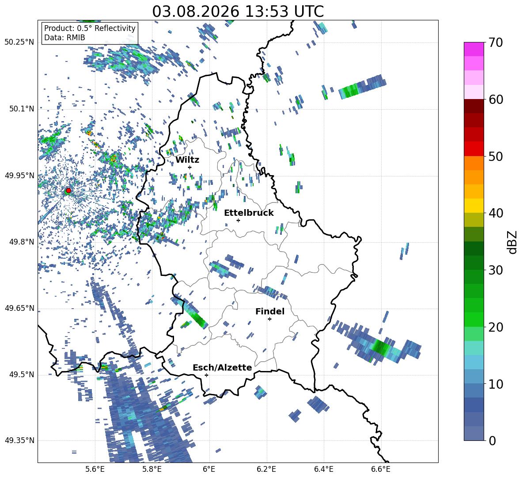Click the bright green 20 dBZ colorbar segment

(474, 319)
